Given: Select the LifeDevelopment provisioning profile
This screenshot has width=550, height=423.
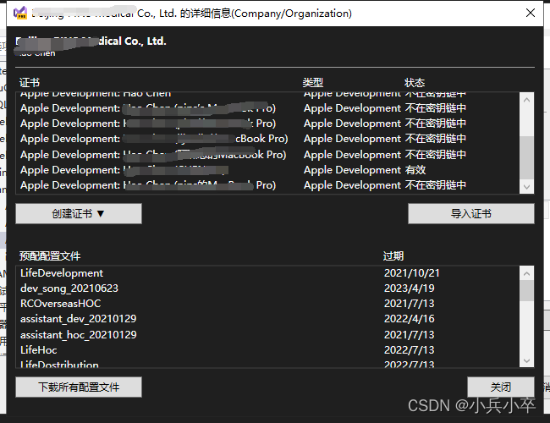Looking at the screenshot, I should coord(267,273).
